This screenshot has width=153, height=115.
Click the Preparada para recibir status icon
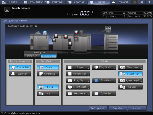(12, 113)
